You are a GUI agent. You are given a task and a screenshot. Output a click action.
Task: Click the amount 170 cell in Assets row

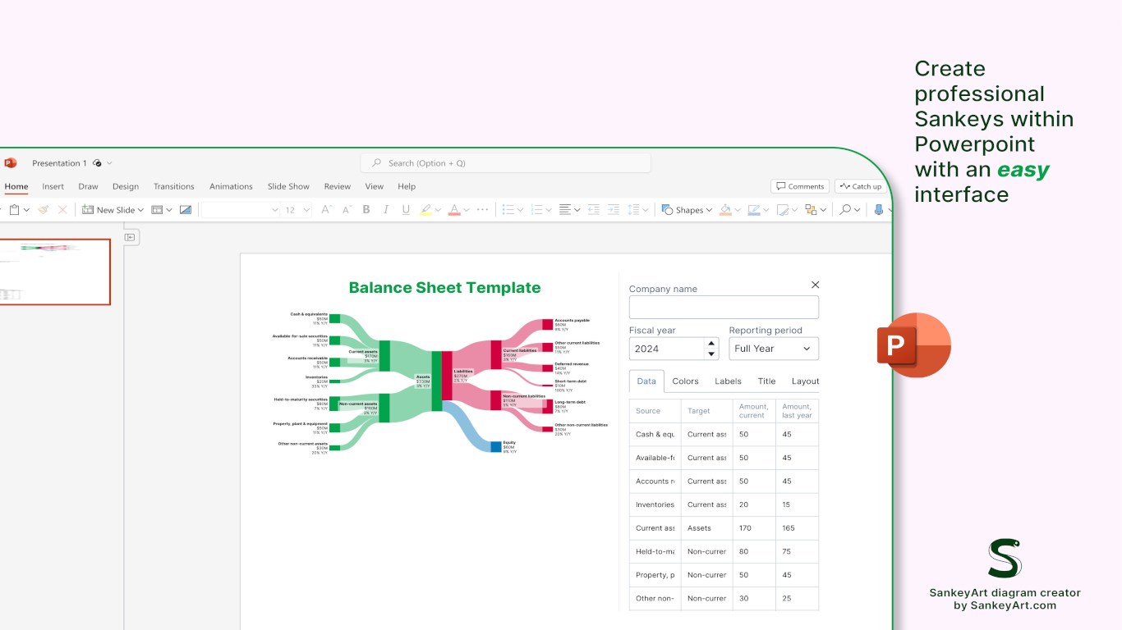754,528
